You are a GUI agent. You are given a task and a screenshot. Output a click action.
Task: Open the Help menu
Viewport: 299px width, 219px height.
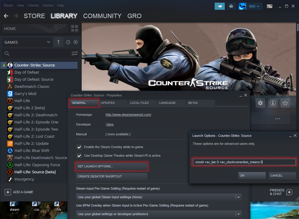(x=61, y=6)
